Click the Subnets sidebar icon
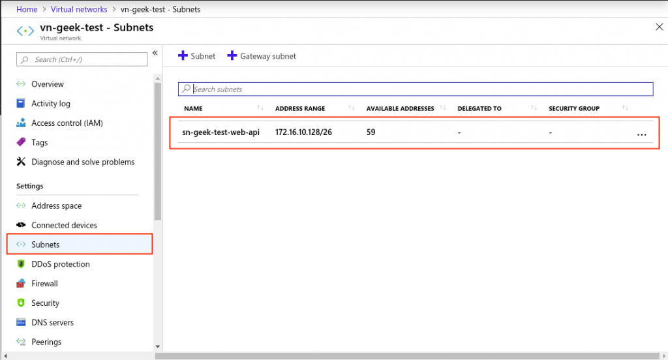This screenshot has width=668, height=360. click(21, 244)
